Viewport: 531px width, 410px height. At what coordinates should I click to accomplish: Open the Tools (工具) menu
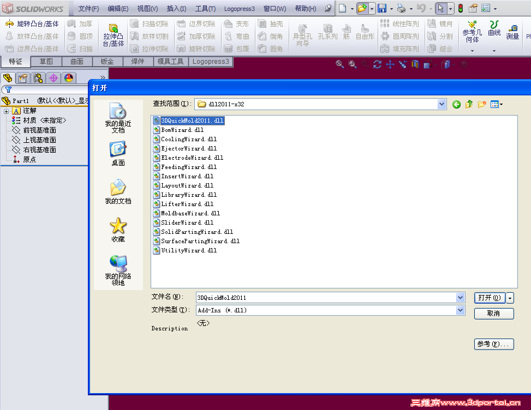205,9
